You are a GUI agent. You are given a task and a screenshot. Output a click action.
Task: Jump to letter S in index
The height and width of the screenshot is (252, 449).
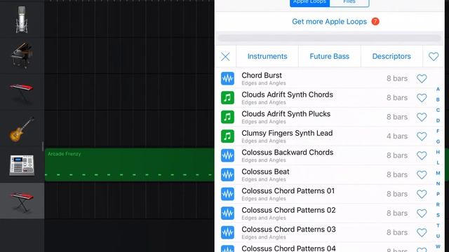coord(438,215)
